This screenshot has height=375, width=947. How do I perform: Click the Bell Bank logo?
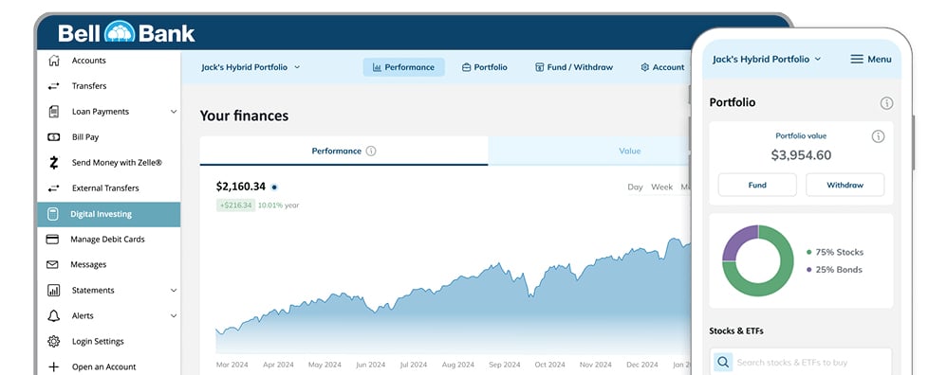[126, 32]
